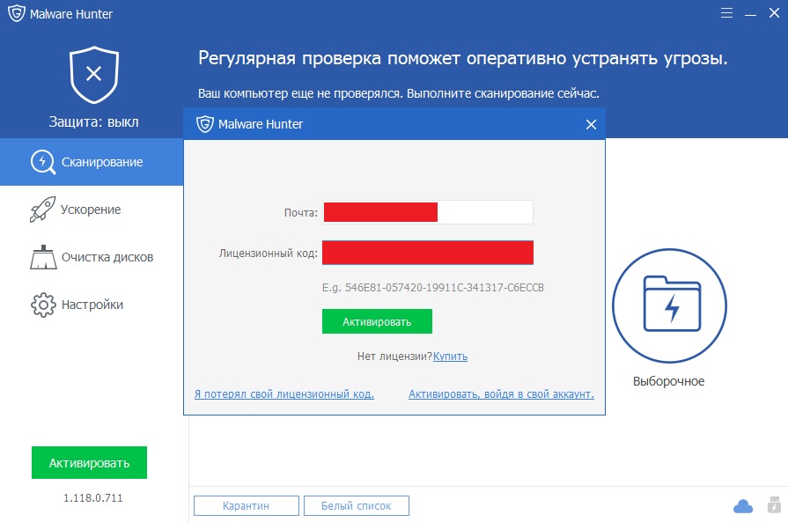Open the Настройки gear icon
Screen dimensions: 788x522
[43, 305]
